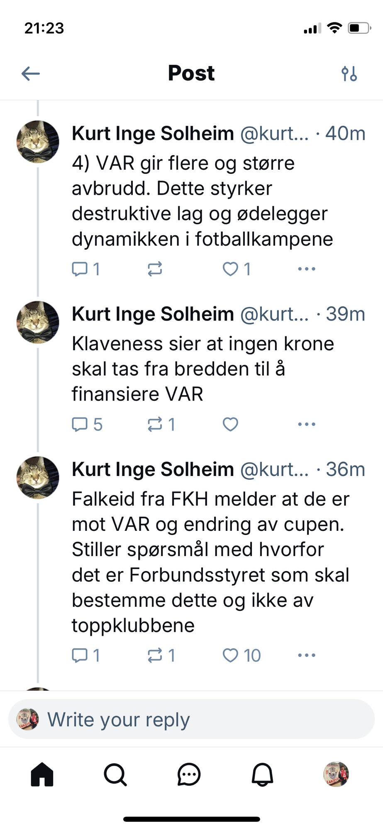Repost the Falkeid fra FKH post
383x830 pixels.
pos(155,655)
